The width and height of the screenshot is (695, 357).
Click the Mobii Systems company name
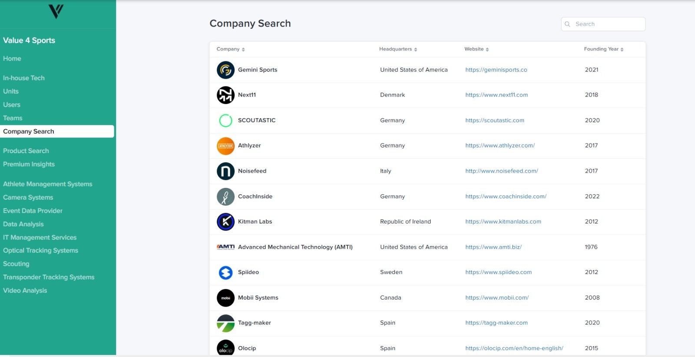click(x=258, y=298)
